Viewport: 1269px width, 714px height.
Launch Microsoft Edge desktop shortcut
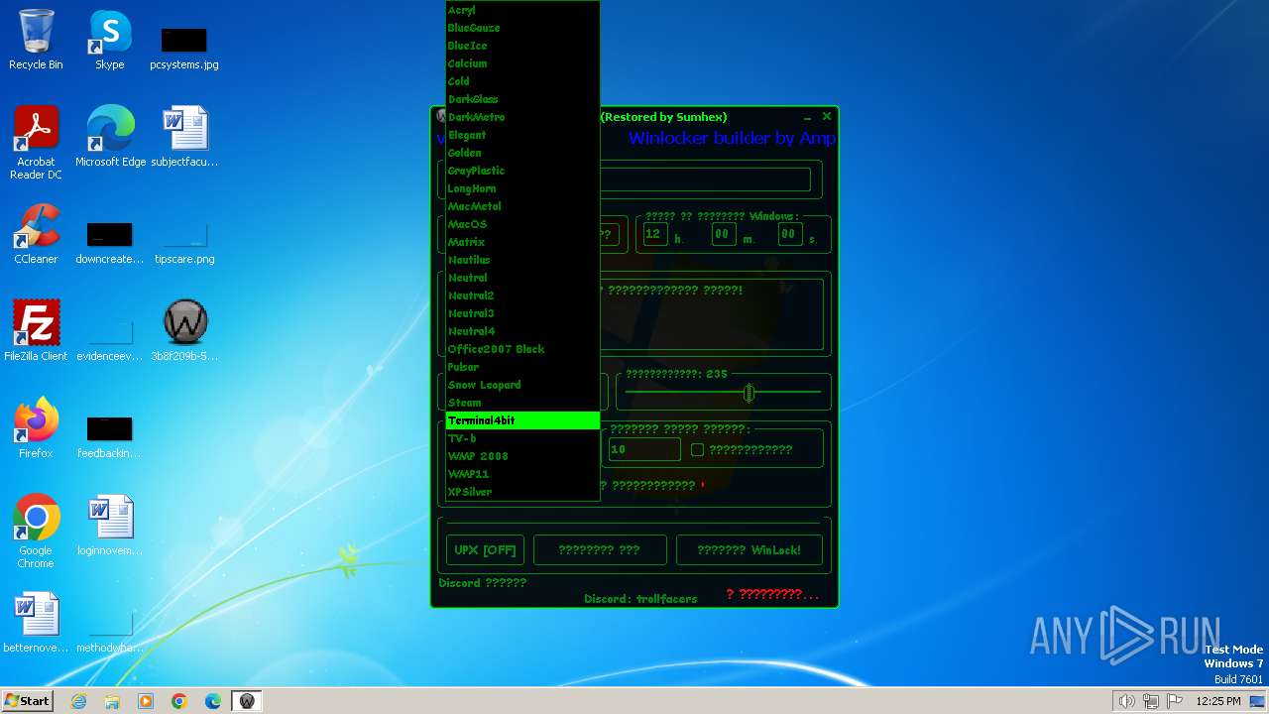(x=110, y=137)
